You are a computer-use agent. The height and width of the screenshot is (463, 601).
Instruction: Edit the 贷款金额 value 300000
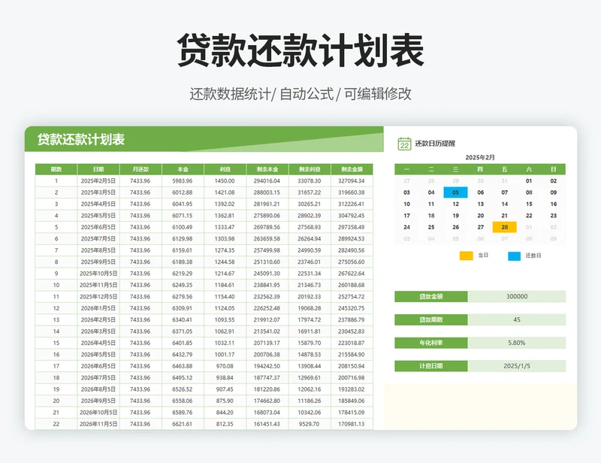(517, 297)
